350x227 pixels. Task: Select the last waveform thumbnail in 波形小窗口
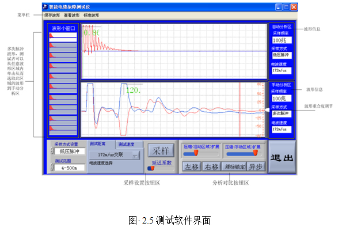click(63, 130)
